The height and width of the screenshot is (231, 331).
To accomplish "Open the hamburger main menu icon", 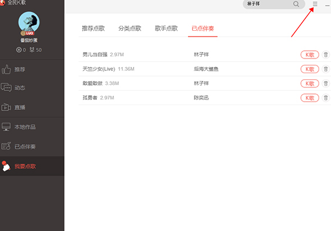I will tap(315, 4).
